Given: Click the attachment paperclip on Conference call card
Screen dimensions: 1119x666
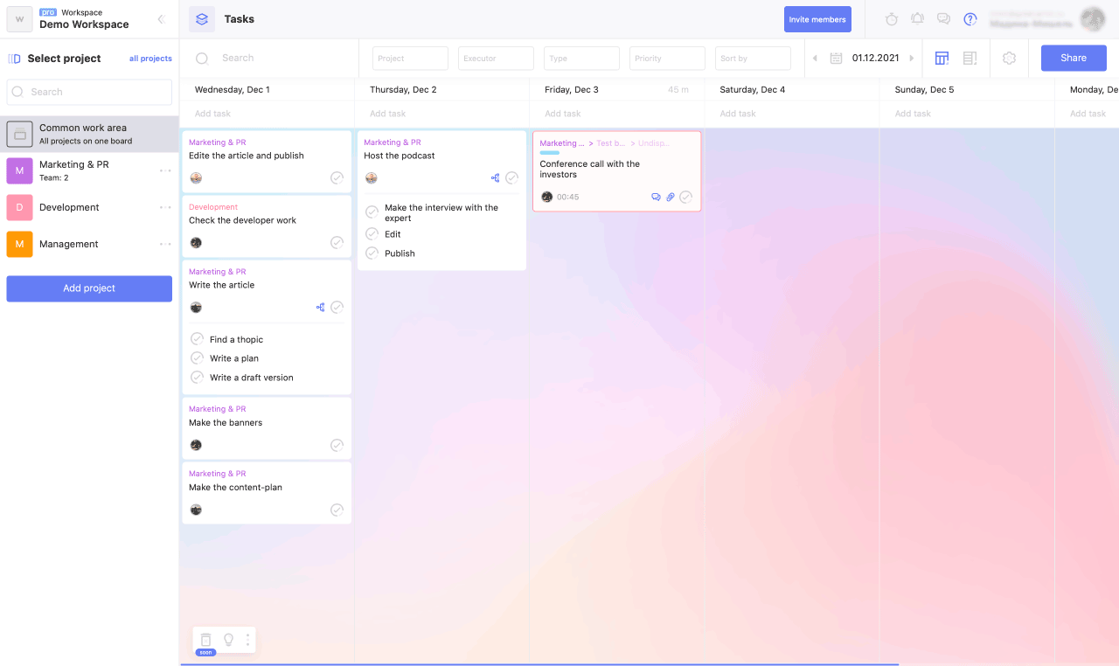Looking at the screenshot, I should (671, 198).
